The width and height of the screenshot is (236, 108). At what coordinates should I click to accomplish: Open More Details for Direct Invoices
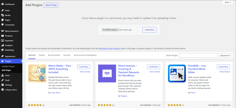155,72
